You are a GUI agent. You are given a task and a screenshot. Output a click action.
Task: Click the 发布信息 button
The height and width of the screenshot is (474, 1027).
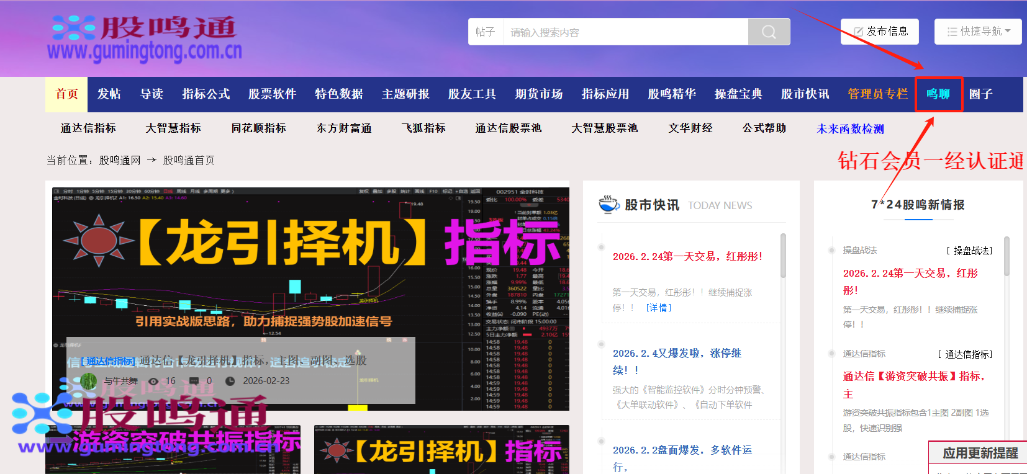(x=880, y=31)
